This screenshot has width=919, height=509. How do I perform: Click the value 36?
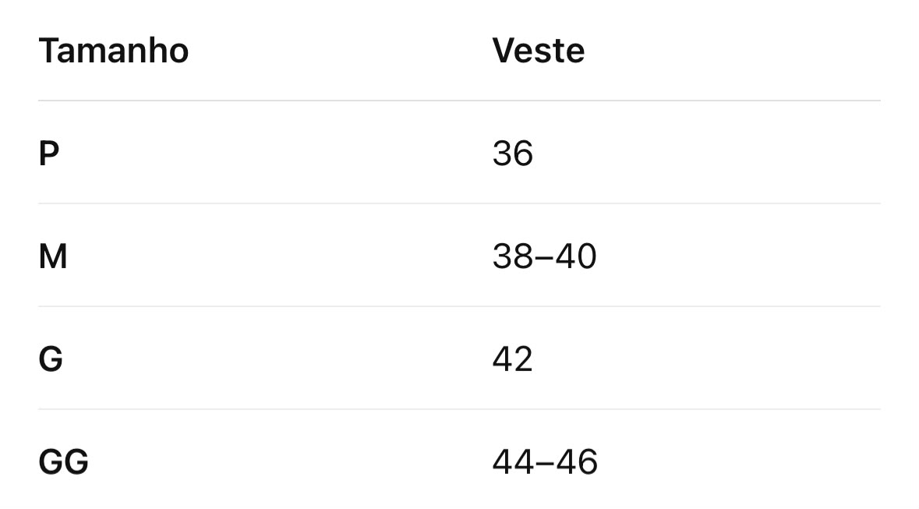(x=513, y=154)
